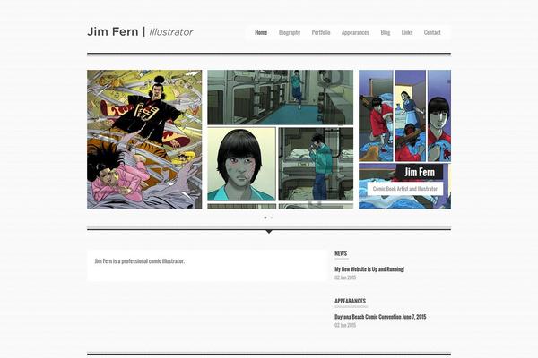538x358 pixels.
Task: Open the samurai tiger illustration thumbnail
Action: 144,140
